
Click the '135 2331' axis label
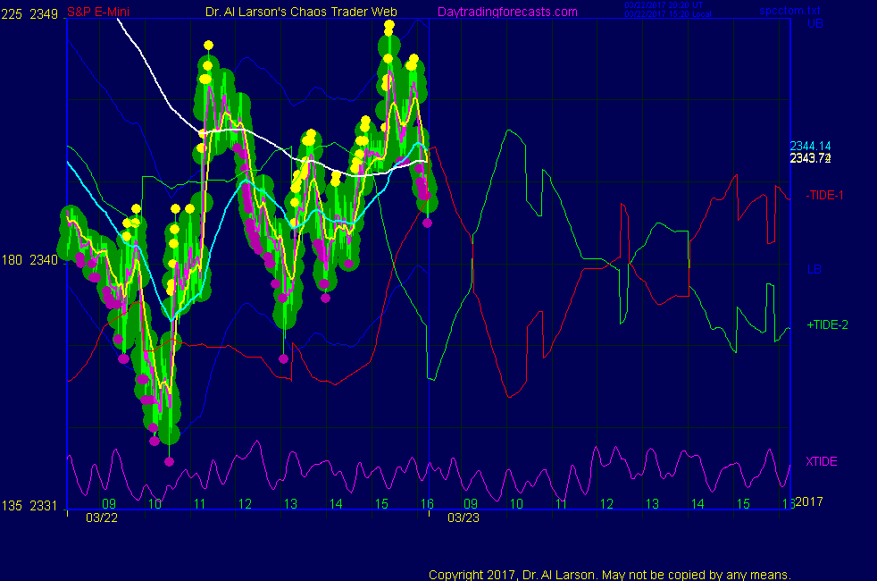click(x=29, y=506)
